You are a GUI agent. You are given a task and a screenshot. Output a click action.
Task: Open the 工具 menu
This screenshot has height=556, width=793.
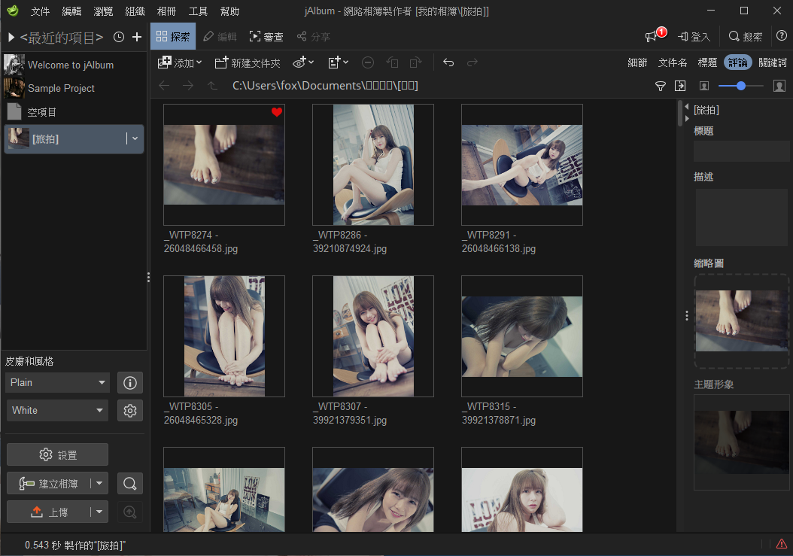pyautogui.click(x=198, y=11)
